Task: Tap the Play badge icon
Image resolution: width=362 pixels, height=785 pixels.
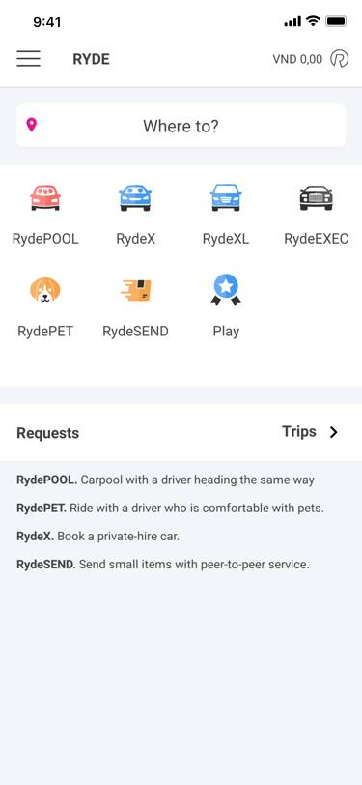Action: tap(226, 290)
